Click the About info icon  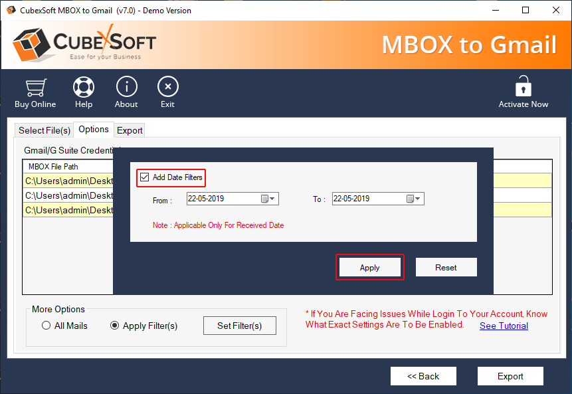[x=126, y=87]
